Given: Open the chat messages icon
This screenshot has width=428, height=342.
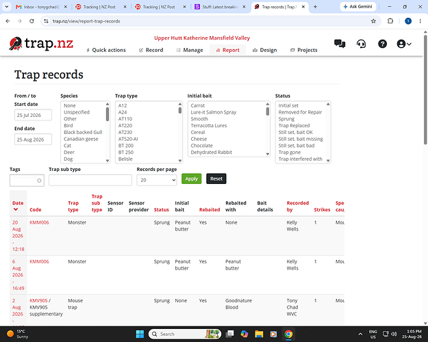Looking at the screenshot, I should (340, 44).
